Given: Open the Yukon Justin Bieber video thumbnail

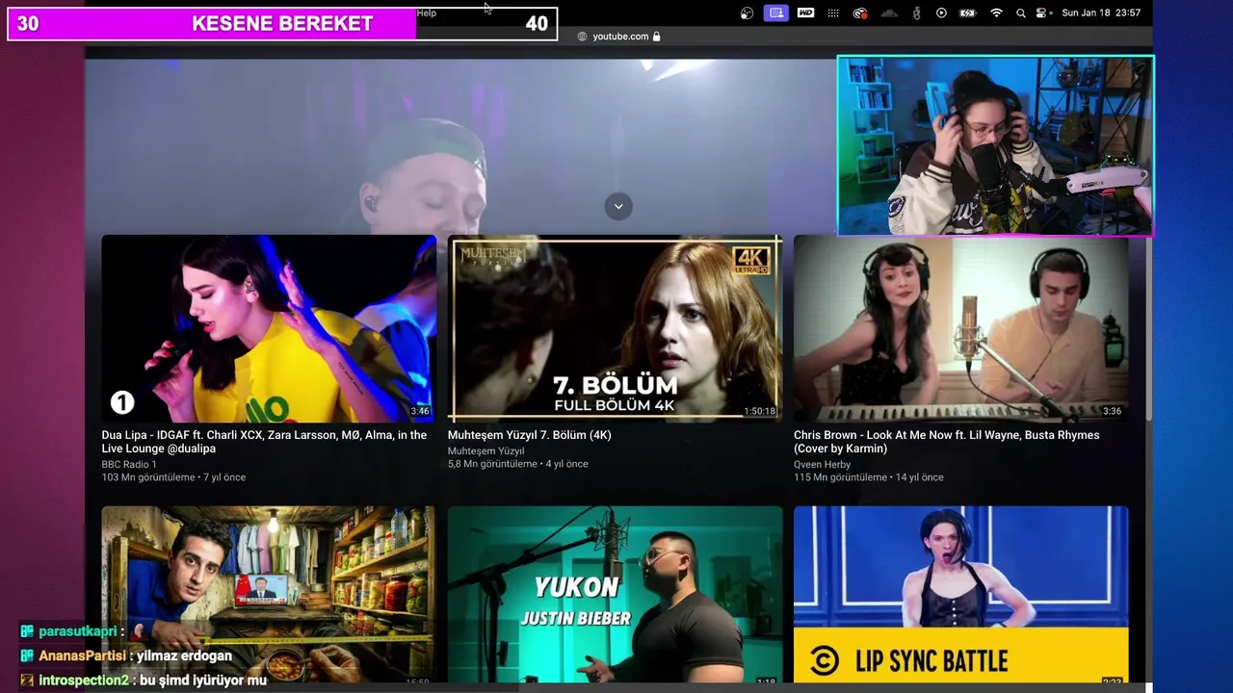Looking at the screenshot, I should (615, 595).
